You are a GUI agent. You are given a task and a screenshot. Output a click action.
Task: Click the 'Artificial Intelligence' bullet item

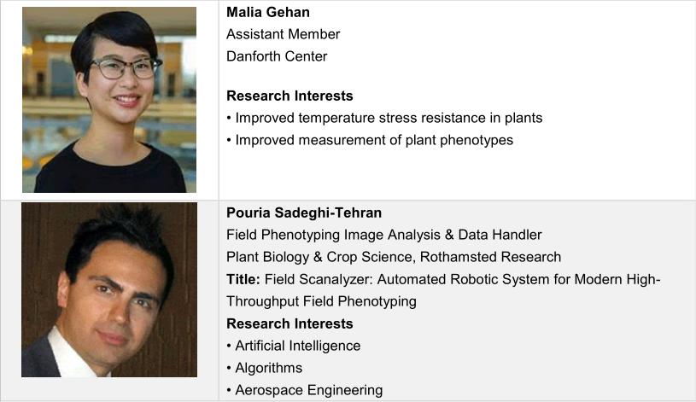click(297, 346)
